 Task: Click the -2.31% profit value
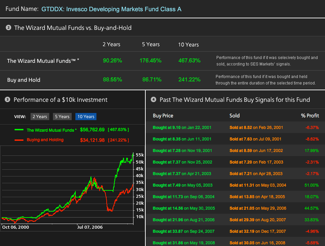(312, 162)
